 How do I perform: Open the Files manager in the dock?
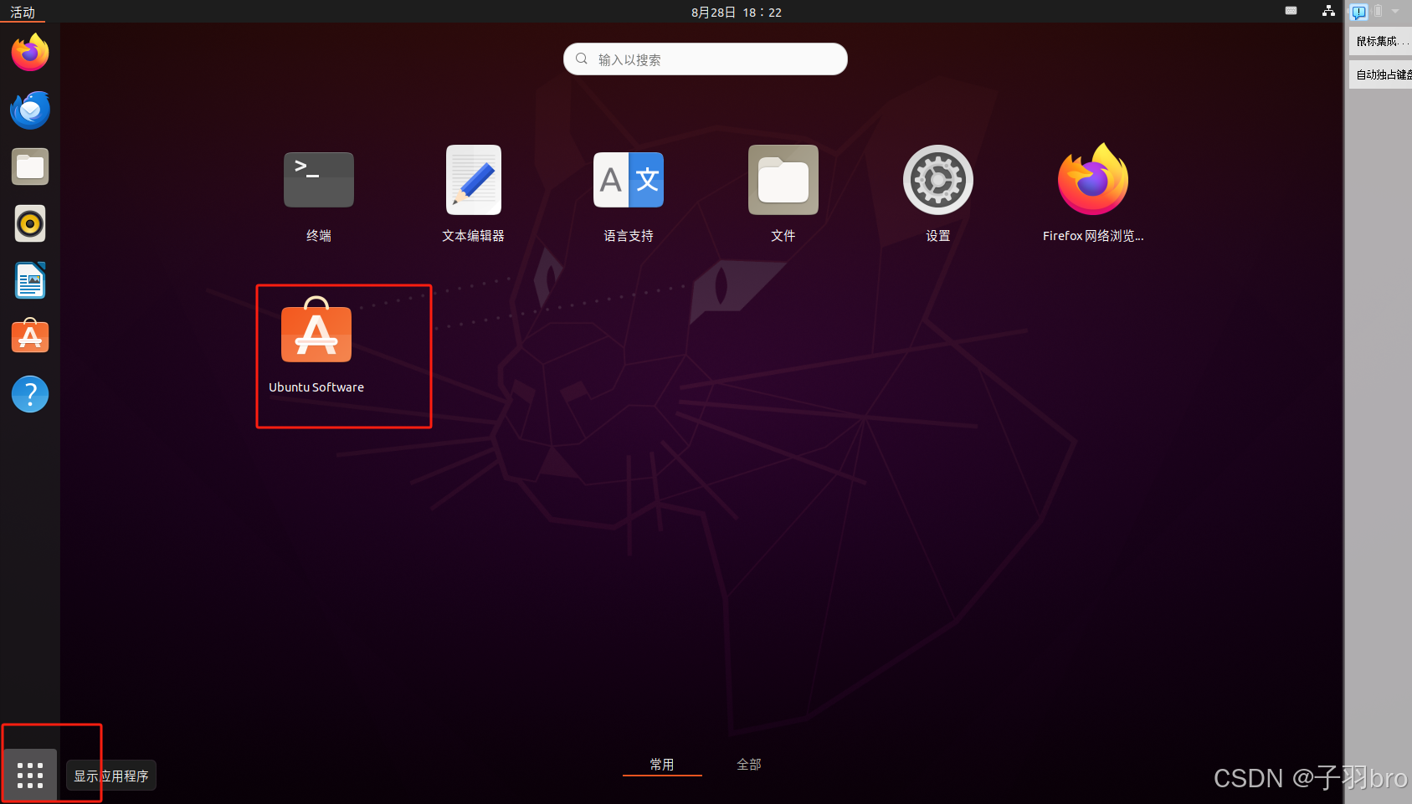[30, 166]
